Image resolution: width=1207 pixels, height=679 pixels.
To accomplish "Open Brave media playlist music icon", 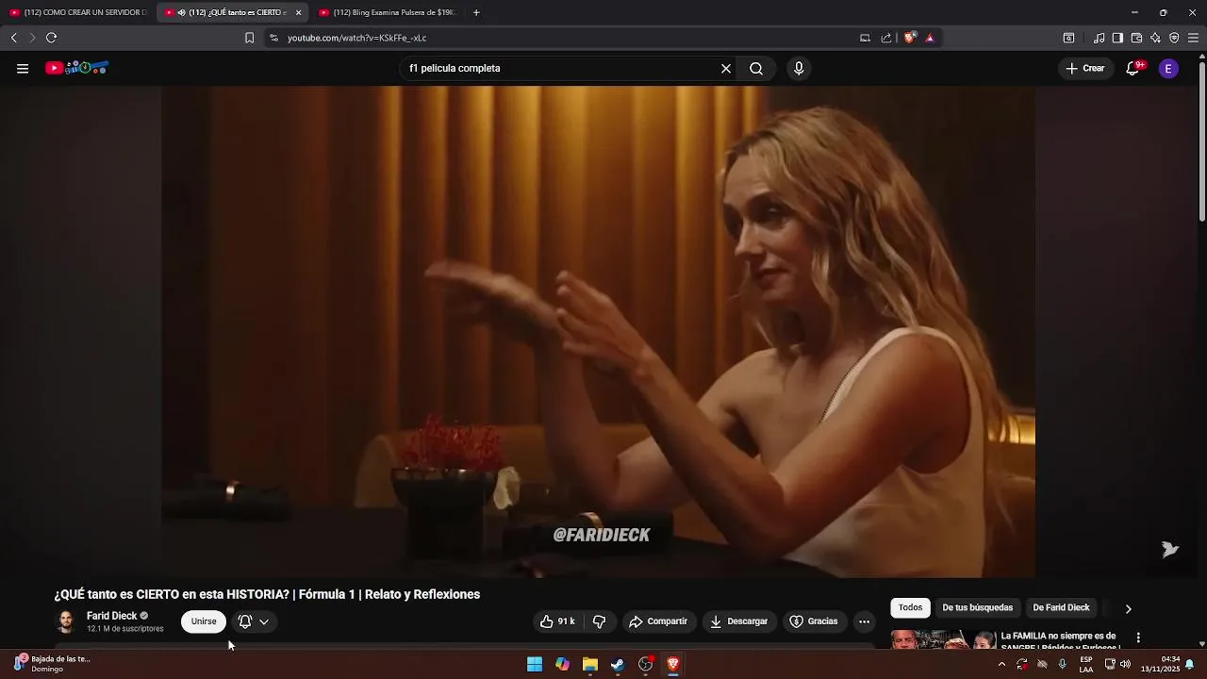I will 1099,38.
